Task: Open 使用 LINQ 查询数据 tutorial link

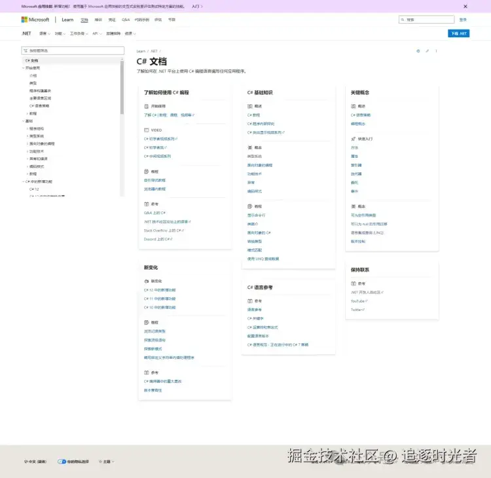Action: point(263,259)
